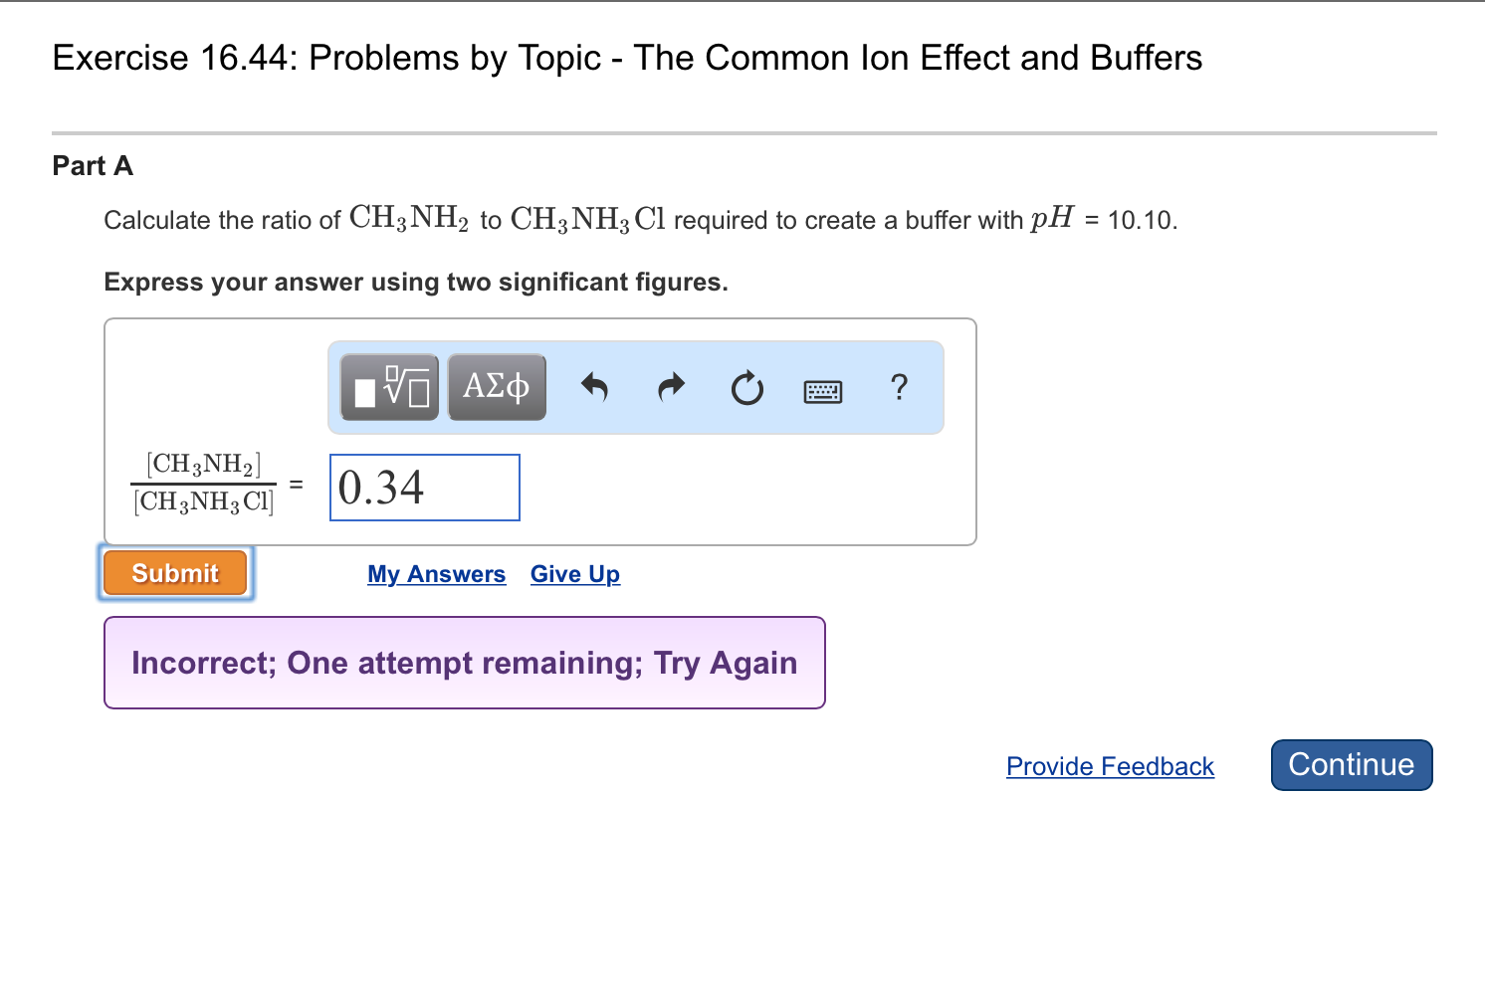1485x995 pixels.
Task: Open My Answers
Action: (x=436, y=574)
